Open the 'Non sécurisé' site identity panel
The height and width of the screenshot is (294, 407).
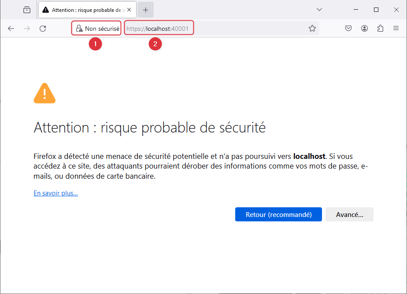pos(97,28)
